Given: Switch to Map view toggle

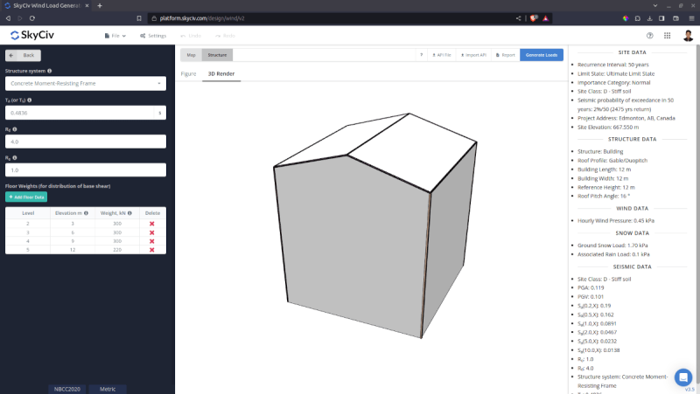Looking at the screenshot, I should 191,55.
